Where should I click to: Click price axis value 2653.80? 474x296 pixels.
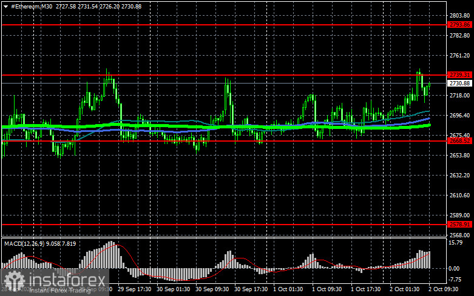pos(459,155)
